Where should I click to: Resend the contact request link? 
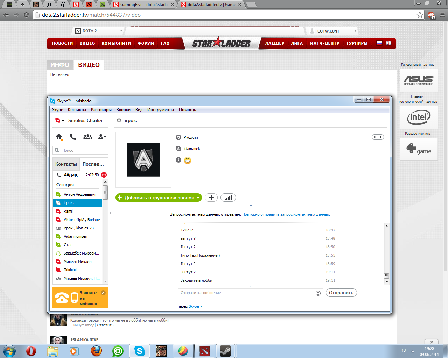point(286,215)
